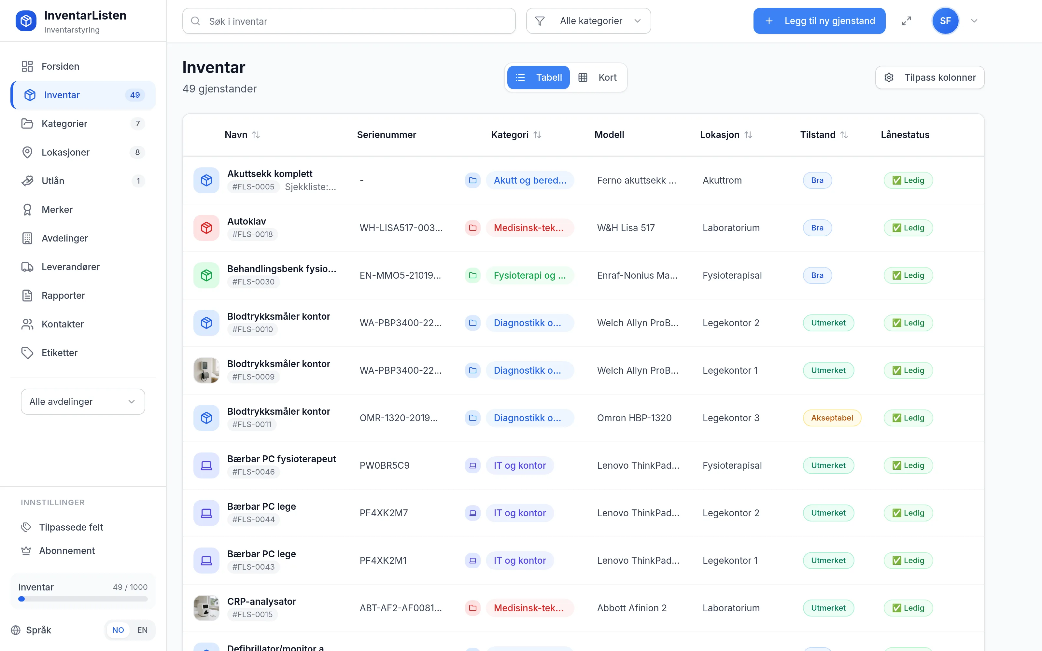Click the Akuttsekk komplett blue box icon
1042x651 pixels.
pos(206,180)
